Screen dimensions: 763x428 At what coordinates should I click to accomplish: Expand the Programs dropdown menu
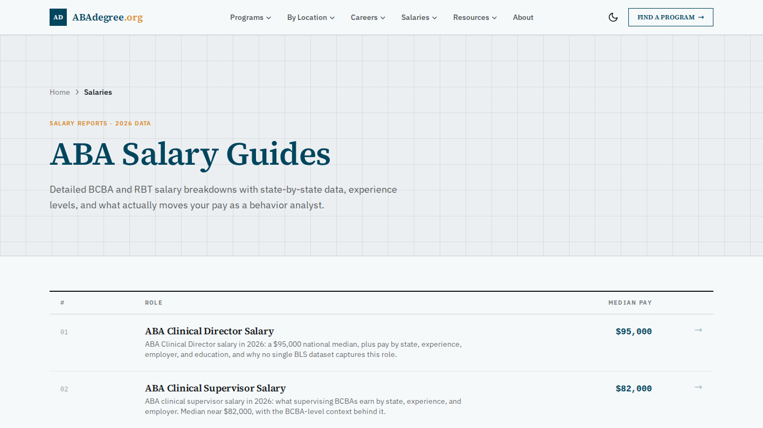click(x=251, y=17)
